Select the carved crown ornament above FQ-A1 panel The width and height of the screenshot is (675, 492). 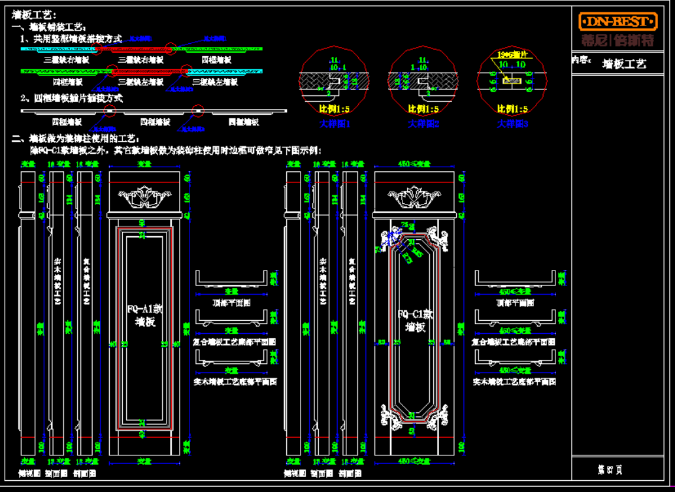[x=143, y=197]
